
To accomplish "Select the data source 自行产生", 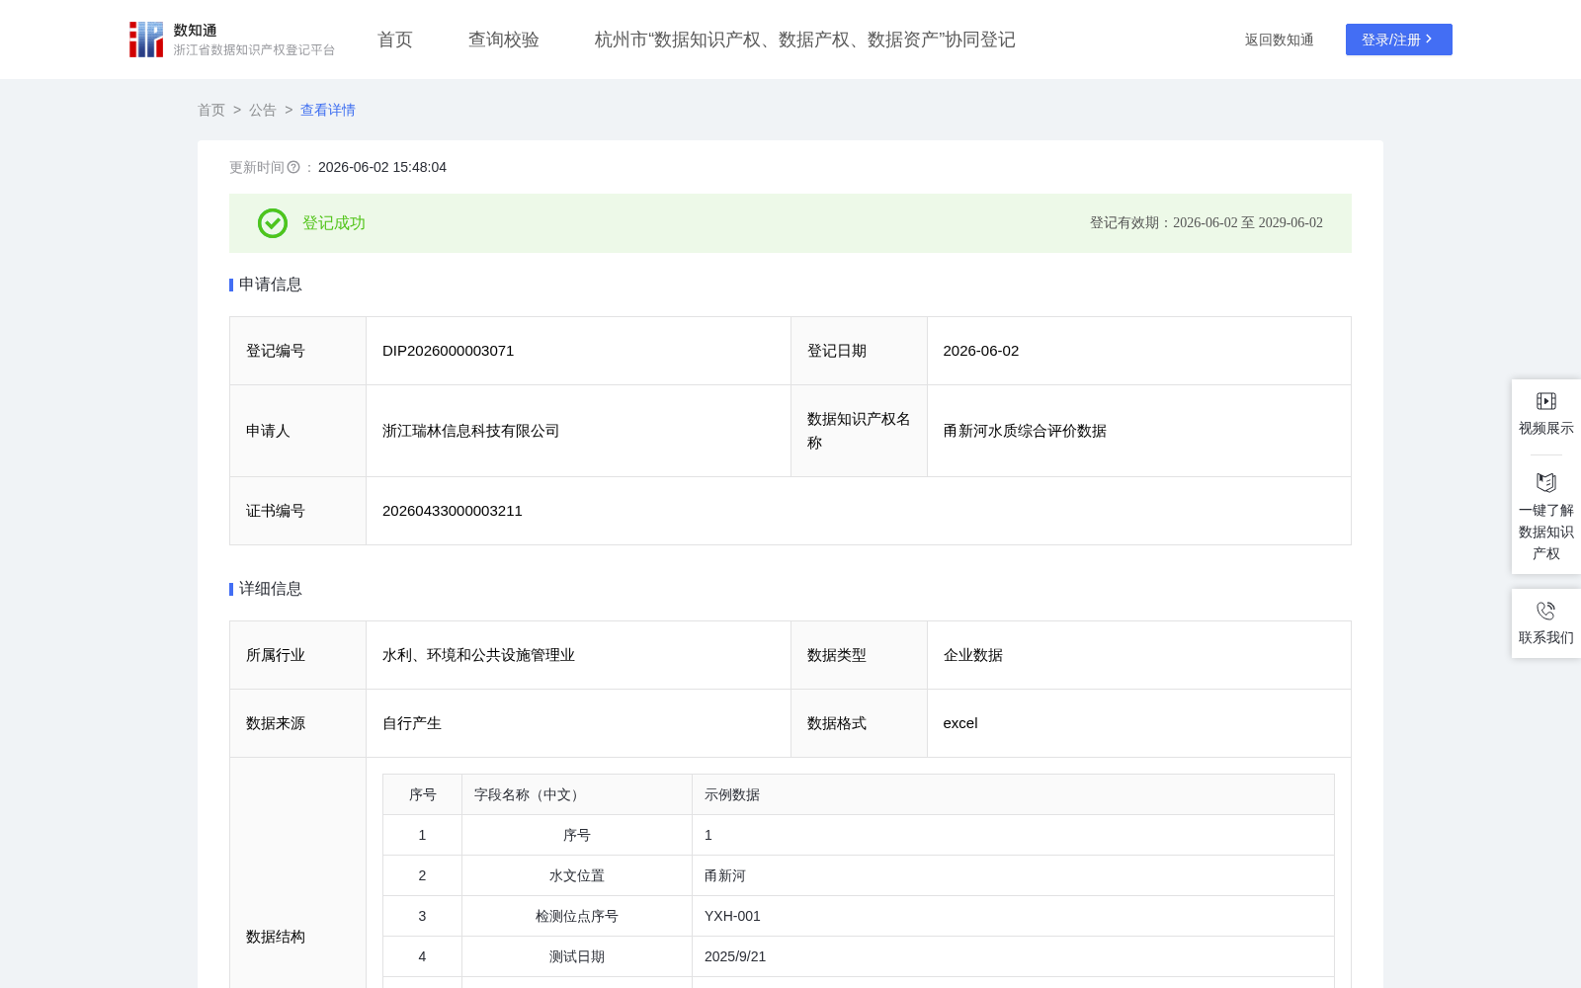I will pos(412,723).
